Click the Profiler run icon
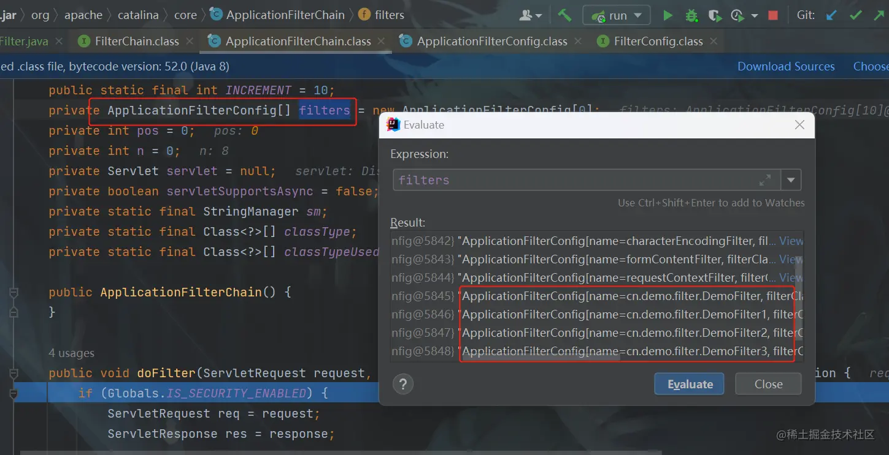Image resolution: width=889 pixels, height=455 pixels. point(737,15)
